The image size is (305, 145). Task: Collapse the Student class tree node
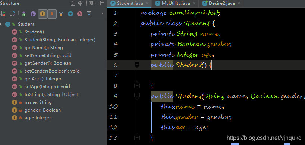tap(1, 24)
